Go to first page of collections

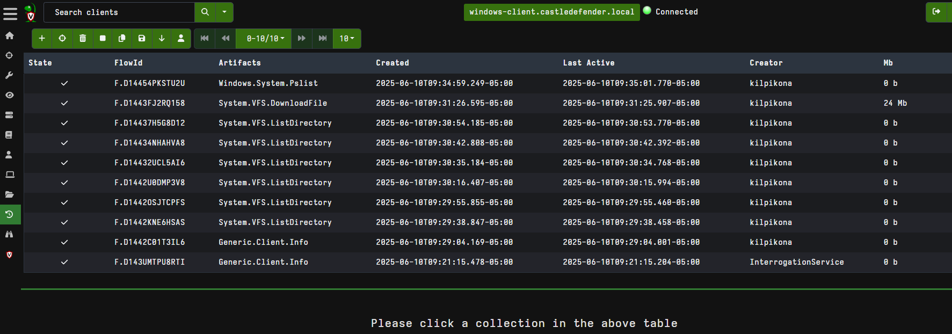pyautogui.click(x=205, y=38)
